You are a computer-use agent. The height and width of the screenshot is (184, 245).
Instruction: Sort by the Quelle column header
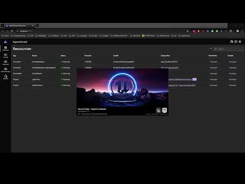(116, 56)
